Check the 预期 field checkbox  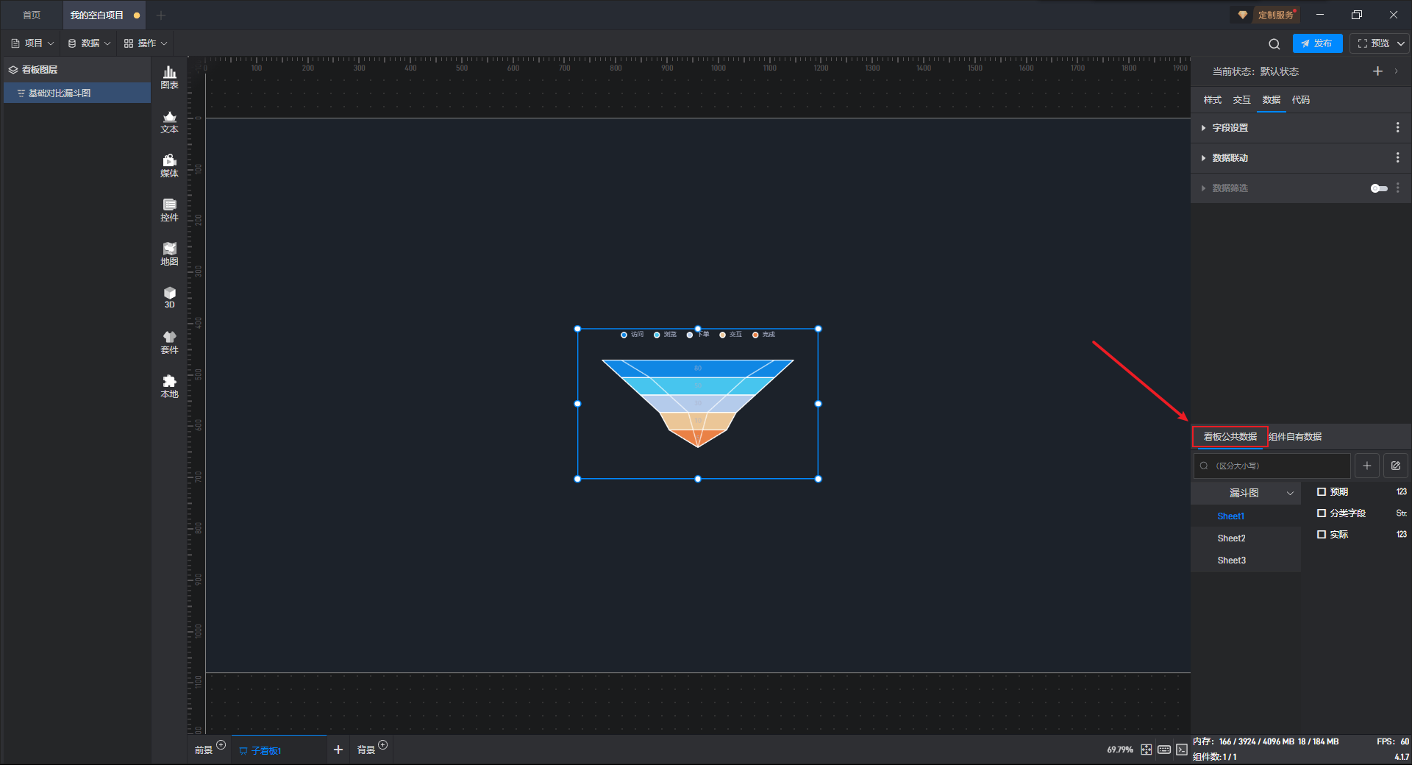click(x=1322, y=492)
